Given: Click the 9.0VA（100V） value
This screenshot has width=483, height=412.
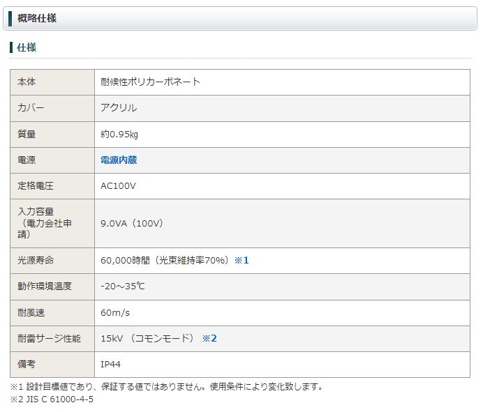Looking at the screenshot, I should click(132, 224).
